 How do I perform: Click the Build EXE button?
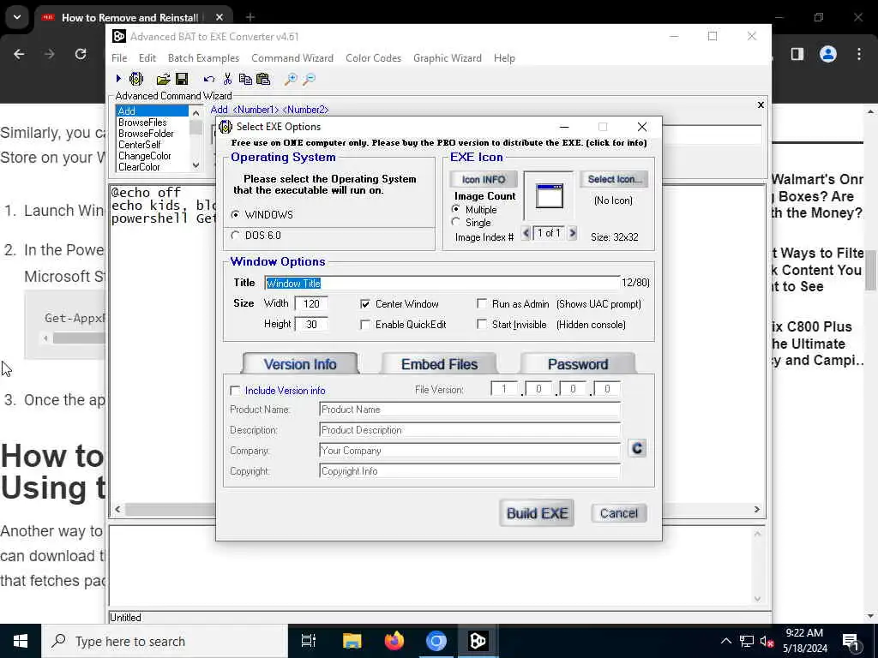point(537,513)
